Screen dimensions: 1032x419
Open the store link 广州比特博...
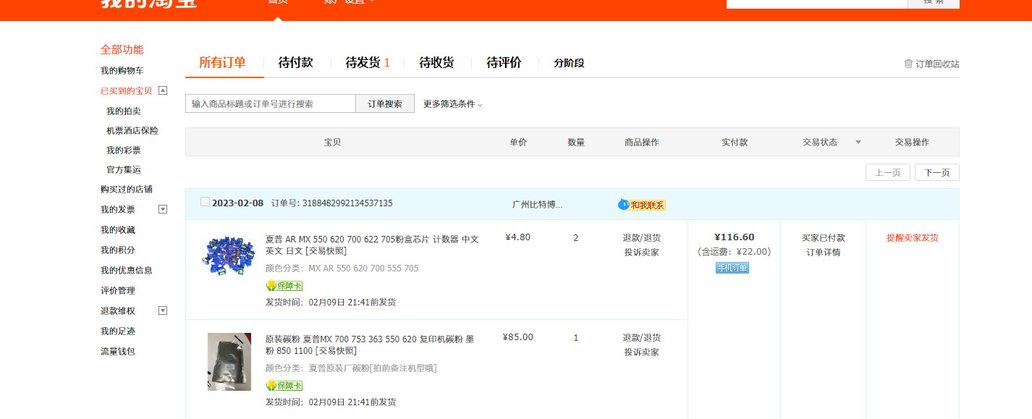click(x=537, y=205)
